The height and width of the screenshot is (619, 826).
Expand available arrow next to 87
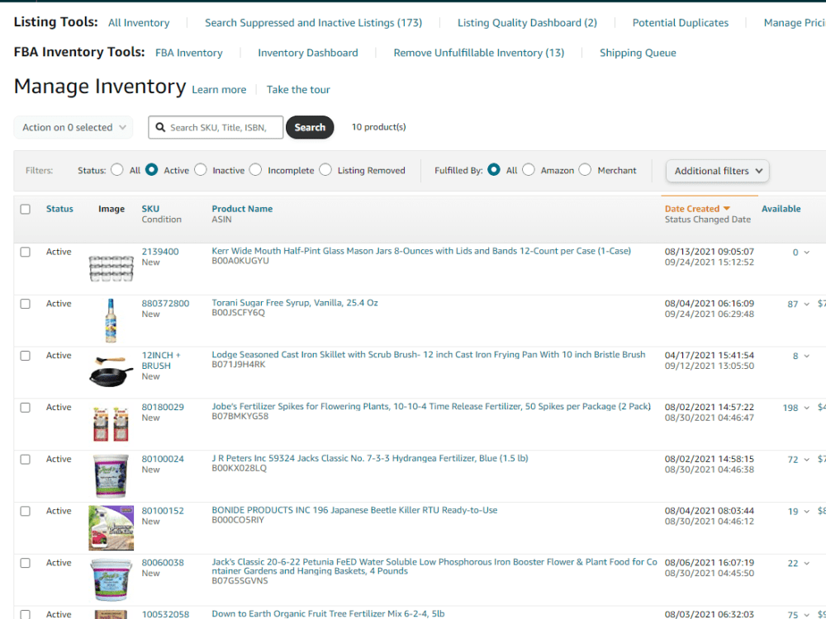tap(806, 305)
